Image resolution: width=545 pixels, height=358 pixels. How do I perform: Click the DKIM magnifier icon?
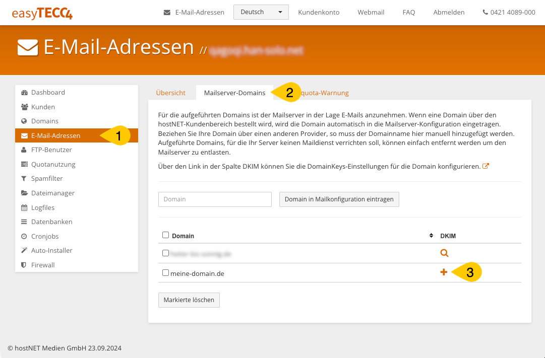click(x=444, y=253)
